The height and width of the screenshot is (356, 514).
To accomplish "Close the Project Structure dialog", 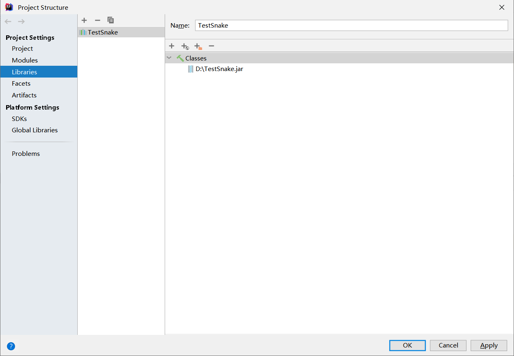I will click(502, 7).
